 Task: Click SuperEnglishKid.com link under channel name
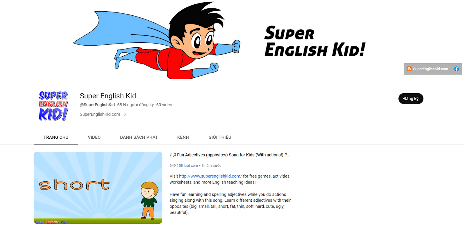point(100,114)
